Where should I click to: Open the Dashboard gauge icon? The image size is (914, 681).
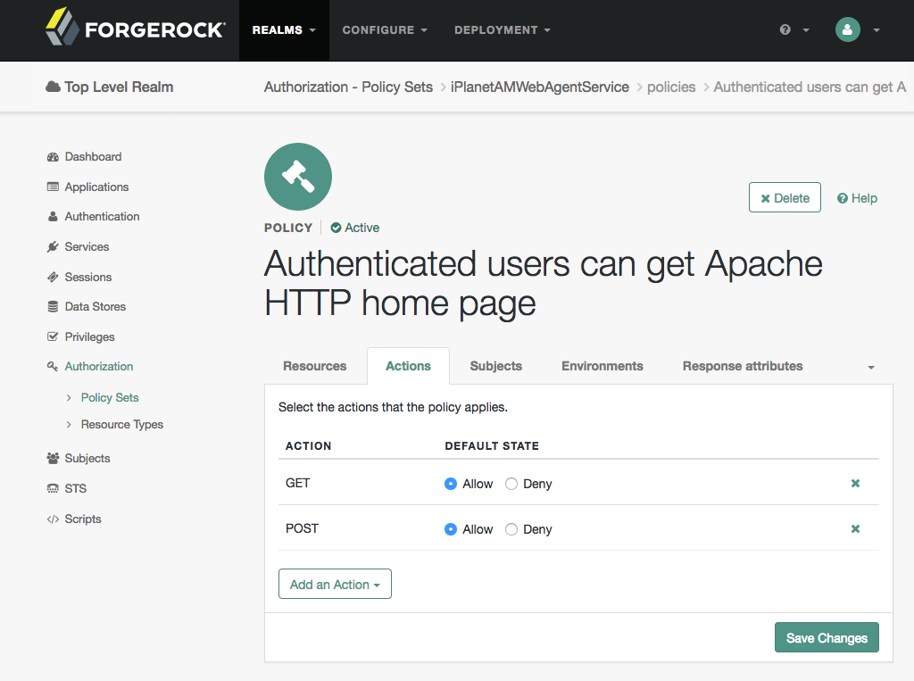[53, 157]
